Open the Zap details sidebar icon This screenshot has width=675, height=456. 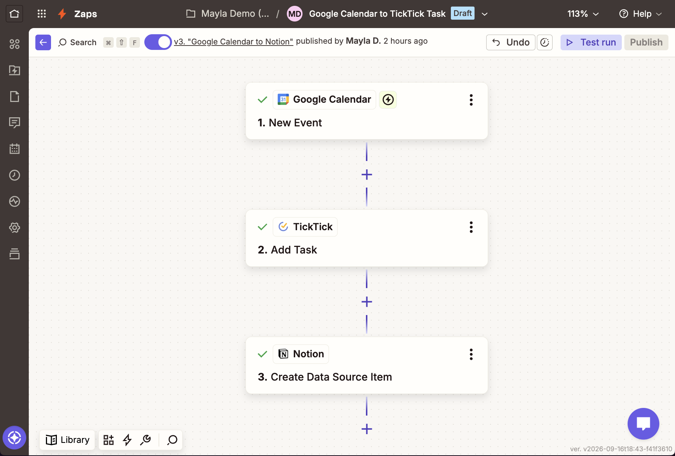point(14,70)
